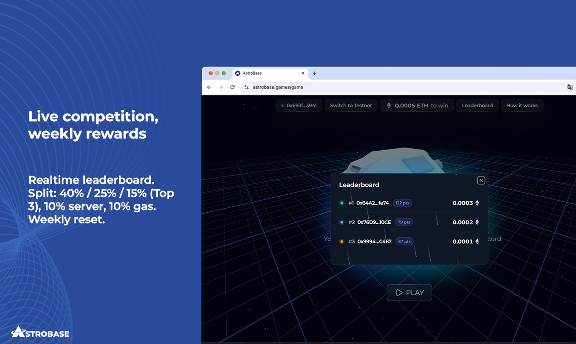Open the Leaderboard menu button
Viewport: 576px width, 344px height.
[x=477, y=105]
